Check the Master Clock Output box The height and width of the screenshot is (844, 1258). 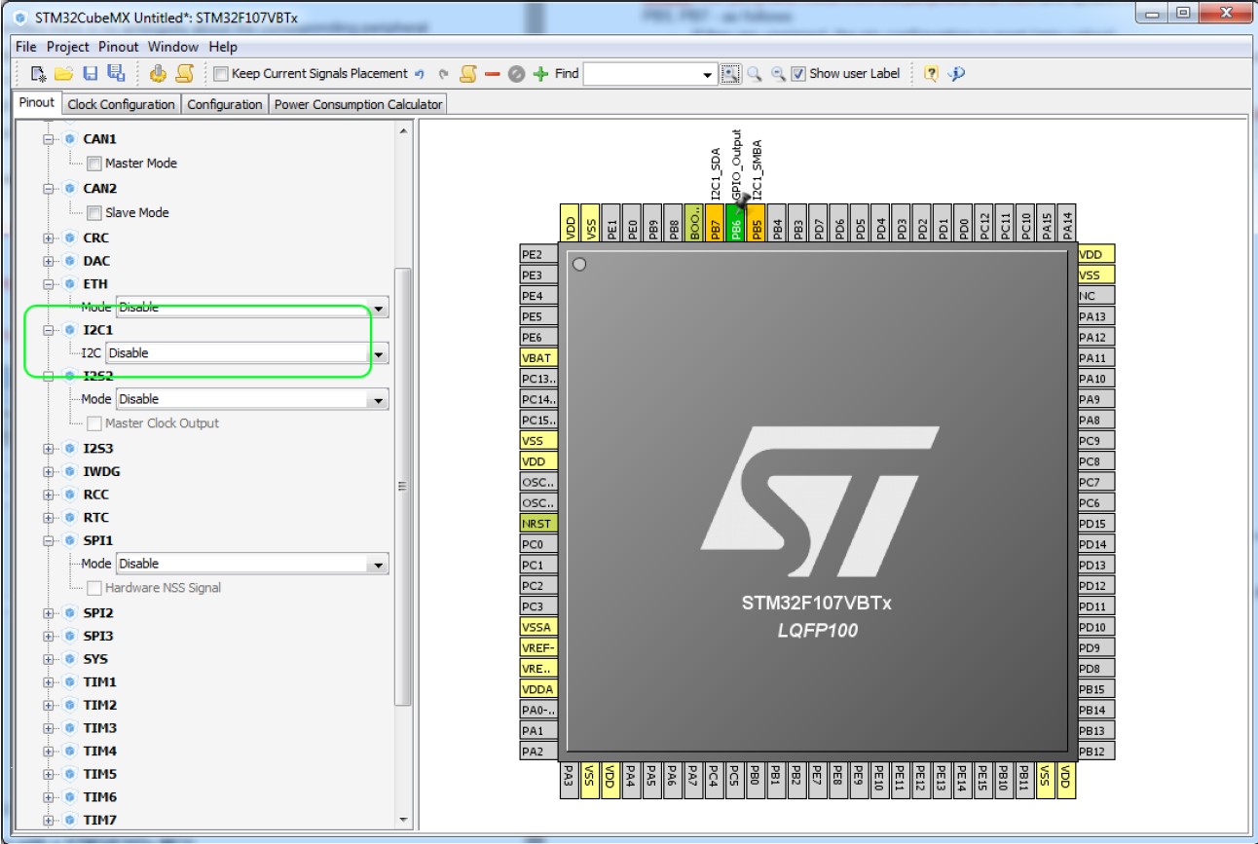click(94, 423)
